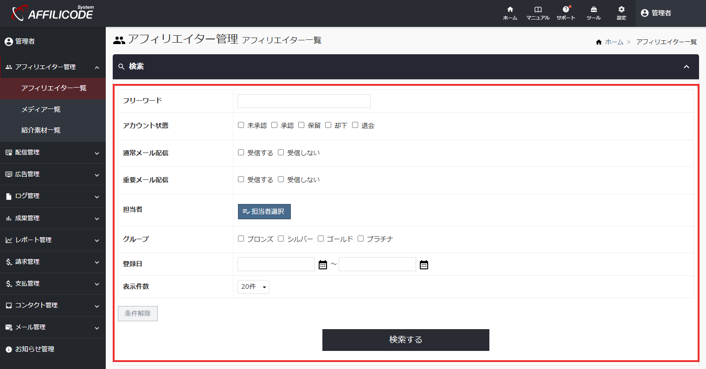706x369 pixels.
Task: Open the ホーム (Home) icon in top navigation
Action: (509, 13)
